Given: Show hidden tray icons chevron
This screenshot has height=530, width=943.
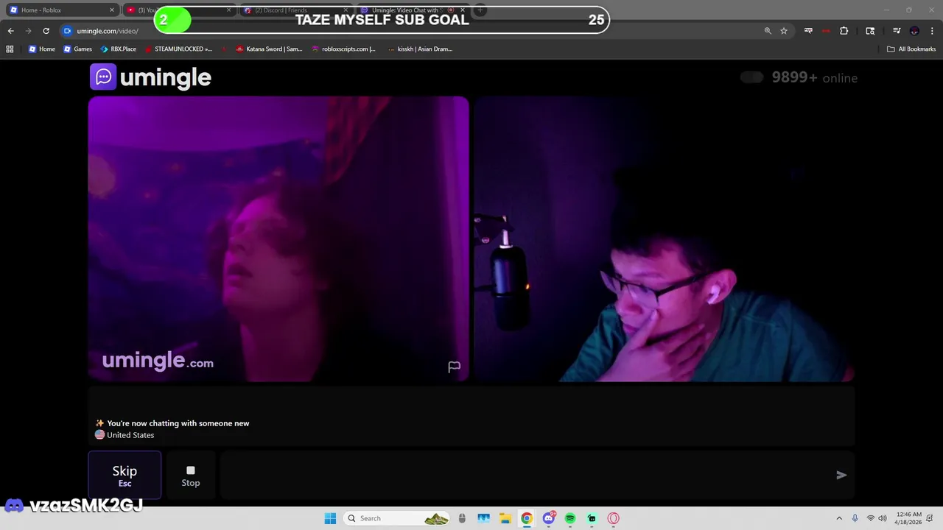Looking at the screenshot, I should click(838, 518).
